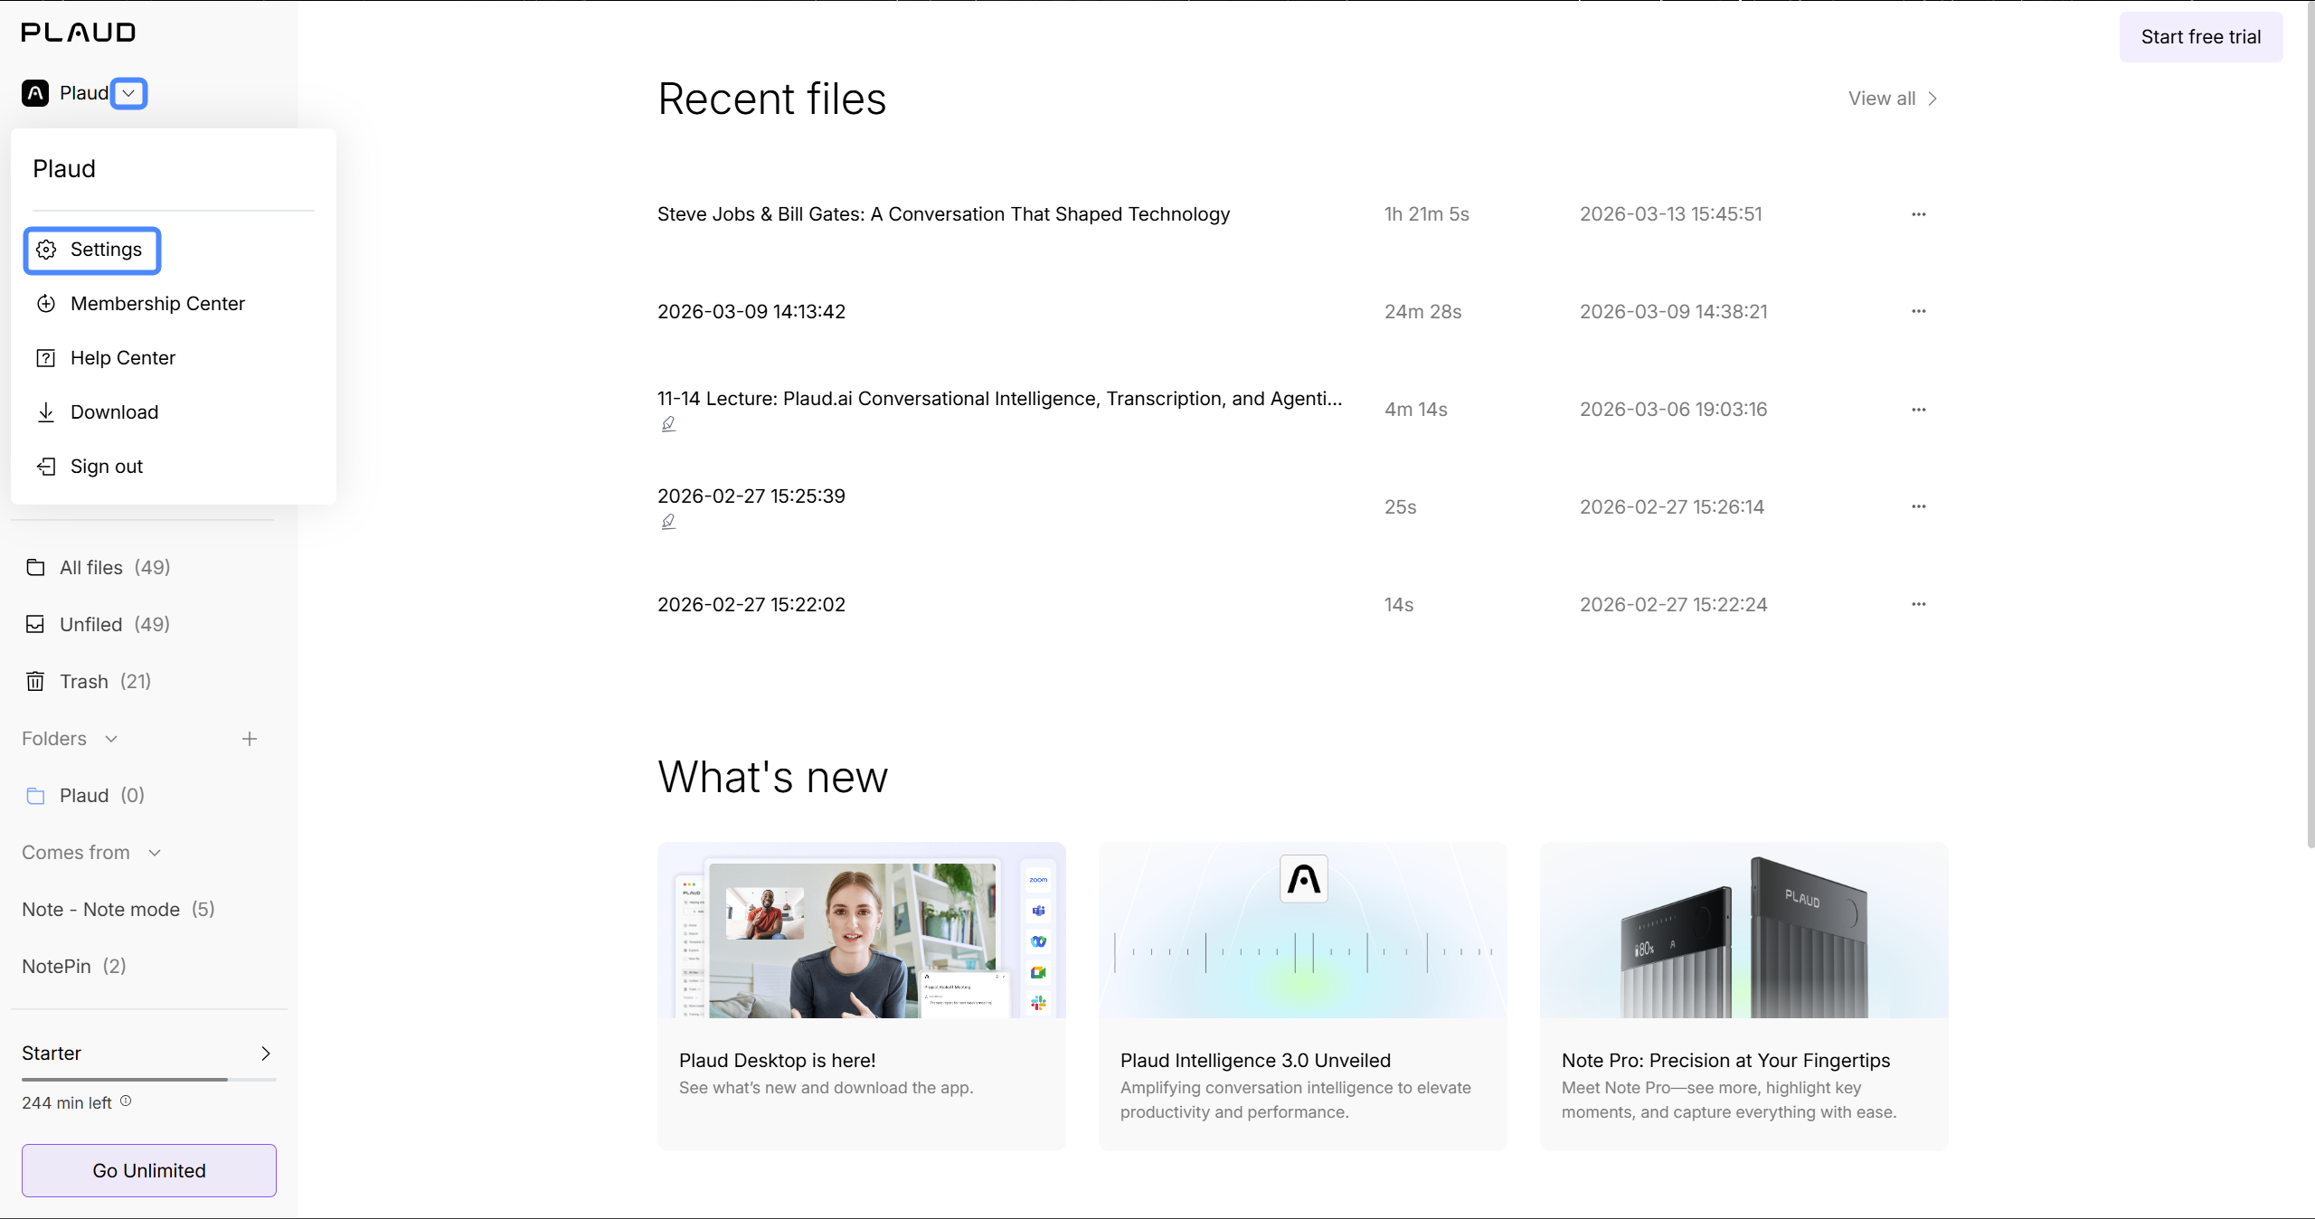Collapse the Comes from section chevron
The width and height of the screenshot is (2315, 1219).
155,853
